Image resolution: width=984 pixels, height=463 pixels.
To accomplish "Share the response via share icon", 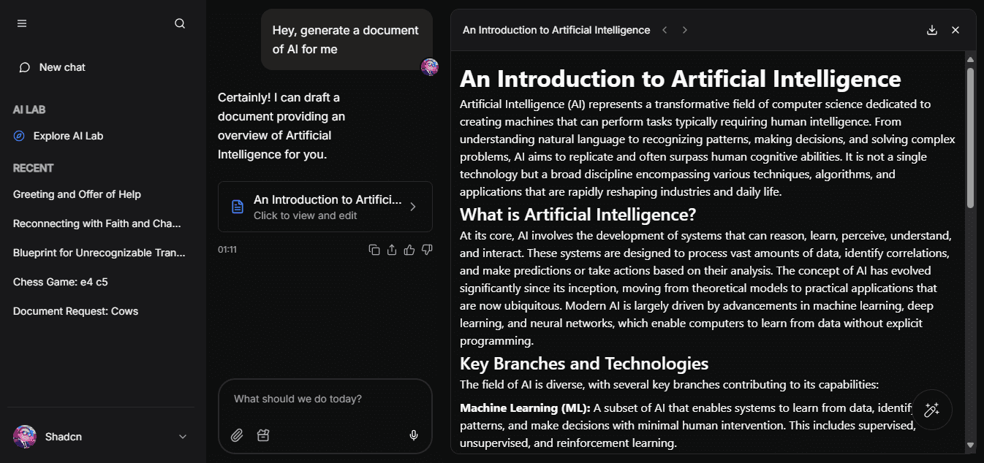I will pyautogui.click(x=392, y=250).
